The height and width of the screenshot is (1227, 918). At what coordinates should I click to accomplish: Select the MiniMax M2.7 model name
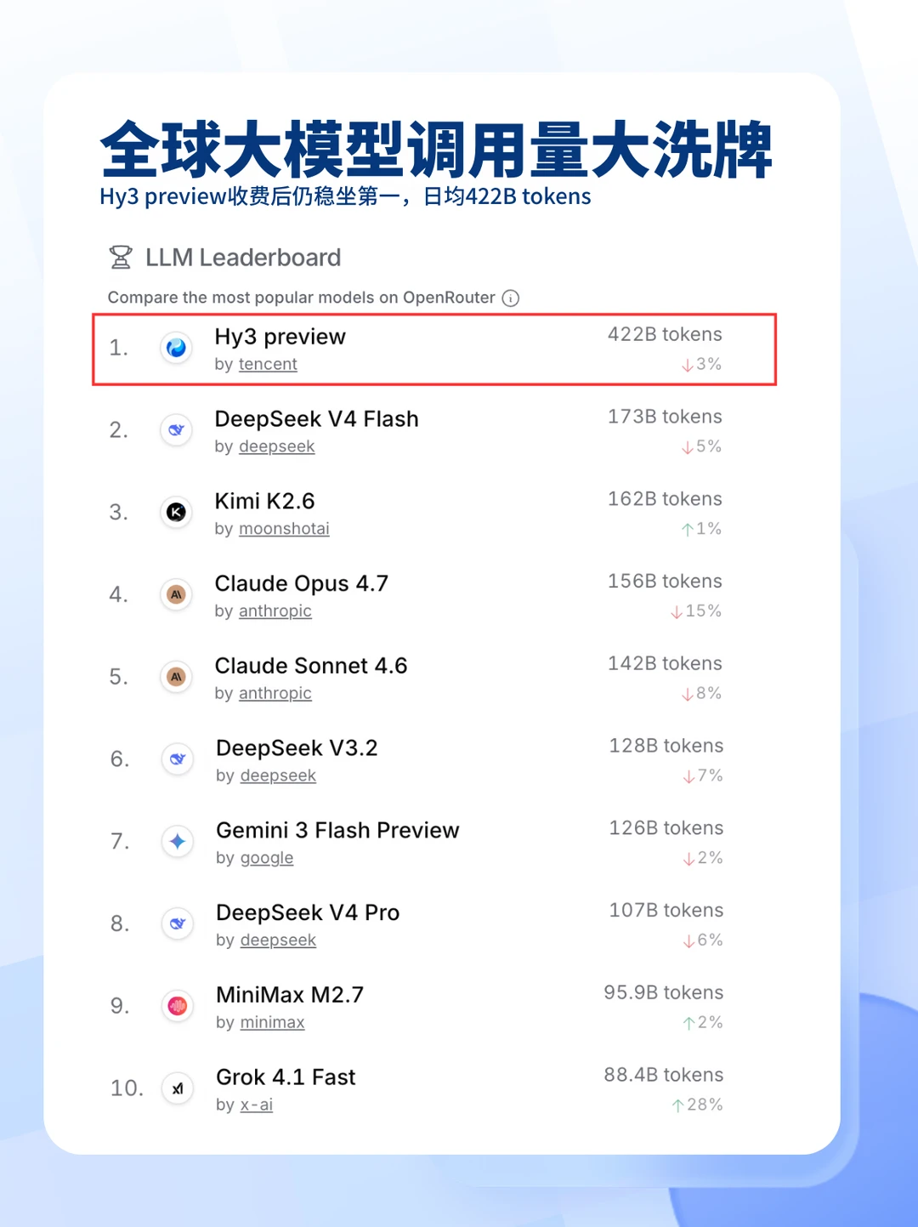290,995
